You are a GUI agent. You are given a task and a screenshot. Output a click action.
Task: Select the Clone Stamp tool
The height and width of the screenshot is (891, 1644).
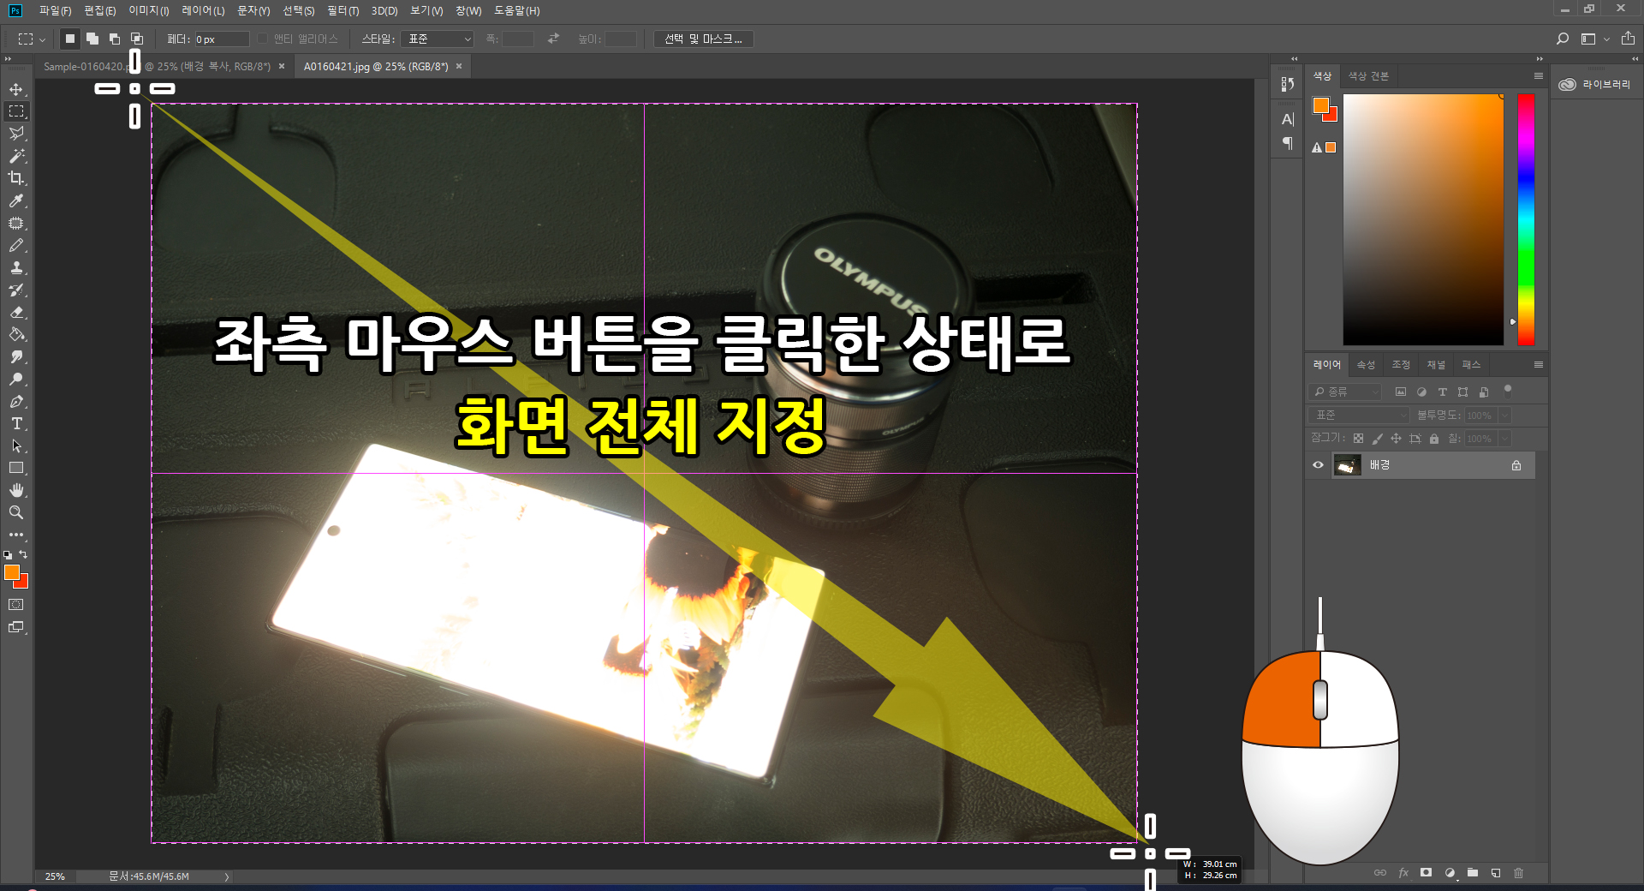click(x=16, y=267)
